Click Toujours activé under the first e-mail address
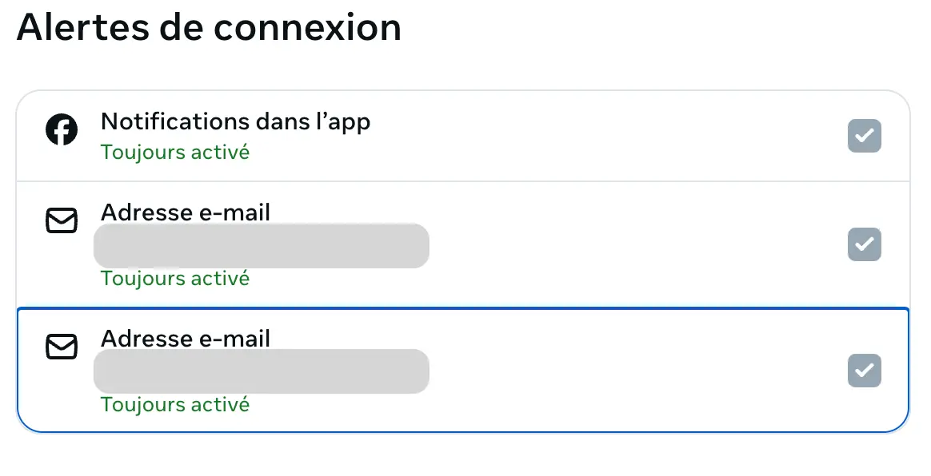This screenshot has height=476, width=931. pyautogui.click(x=175, y=278)
